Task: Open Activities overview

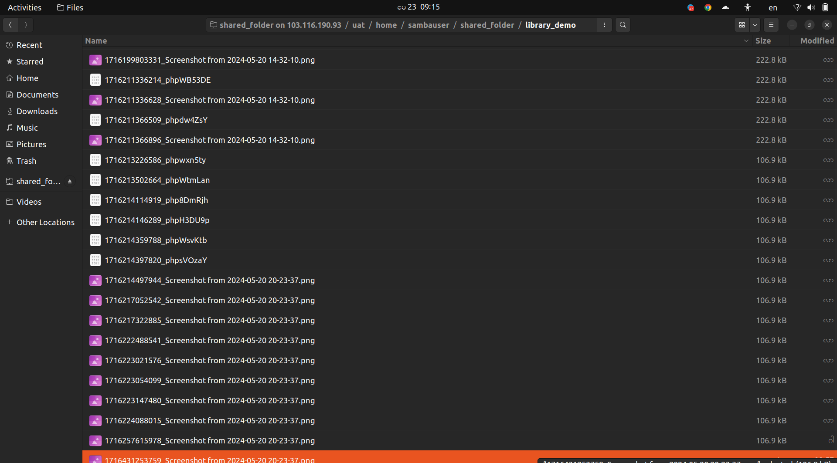Action: pyautogui.click(x=24, y=7)
